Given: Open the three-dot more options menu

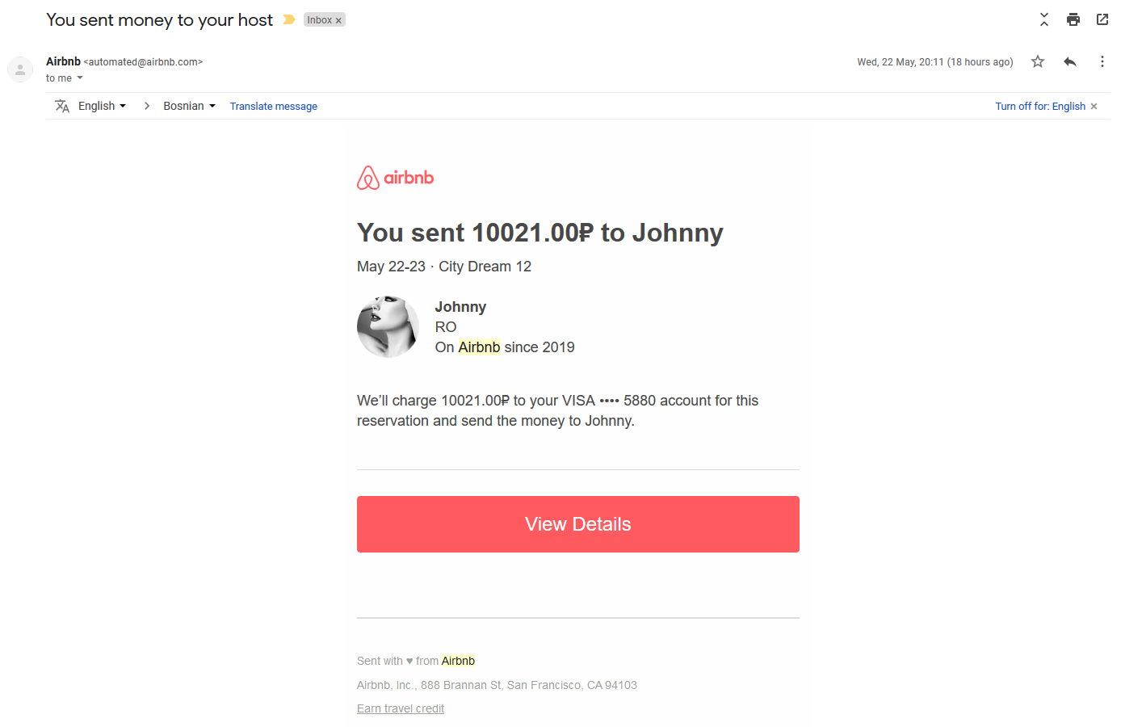Looking at the screenshot, I should pyautogui.click(x=1102, y=61).
